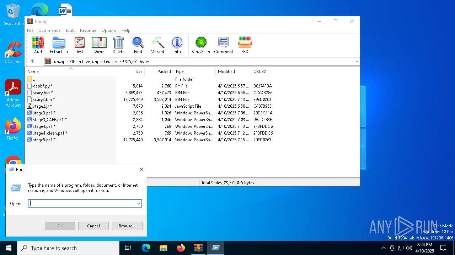Open Microsoft Edge desktop icon
This screenshot has height=255, width=455.
(39, 10)
